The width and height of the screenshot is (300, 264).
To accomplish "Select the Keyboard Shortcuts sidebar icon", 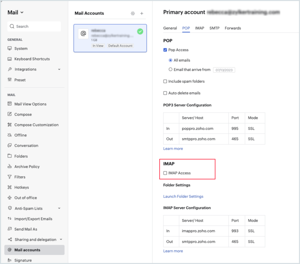I will pyautogui.click(x=10, y=59).
